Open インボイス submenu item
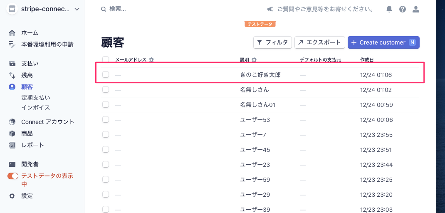Image resolution: width=445 pixels, height=213 pixels. (x=35, y=108)
